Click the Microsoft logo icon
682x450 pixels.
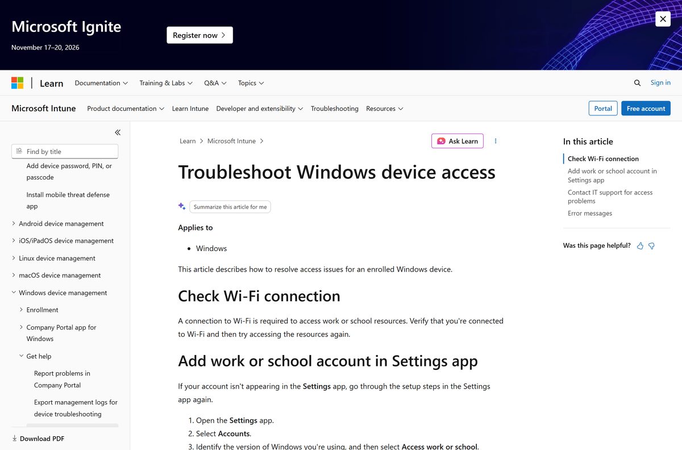pos(18,83)
